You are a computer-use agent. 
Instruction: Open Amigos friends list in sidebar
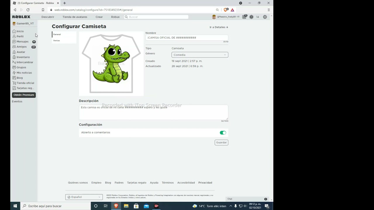[21, 47]
